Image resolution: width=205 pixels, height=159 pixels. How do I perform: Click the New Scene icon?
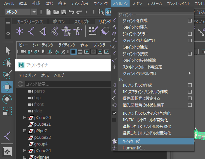(49, 12)
